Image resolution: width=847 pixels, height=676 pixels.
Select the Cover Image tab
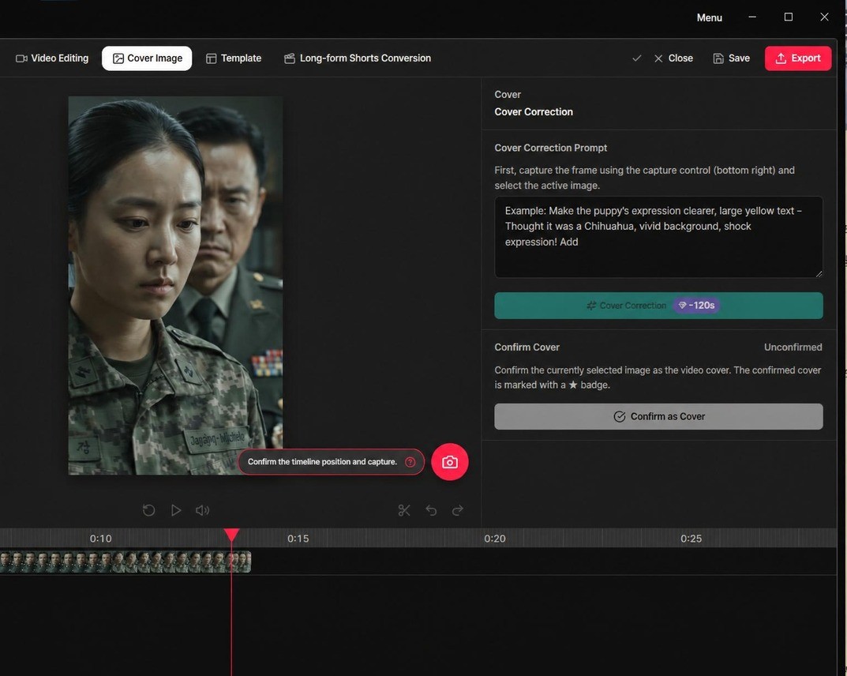click(147, 58)
